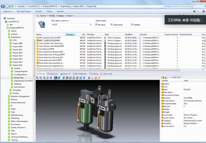The height and width of the screenshot is (143, 206).
Task: Open the Organize dropdown menu
Action: click(x=8, y=11)
